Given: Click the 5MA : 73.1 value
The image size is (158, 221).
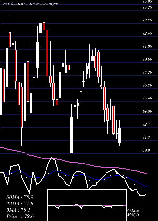Looking at the screenshot, I should tap(18, 210).
